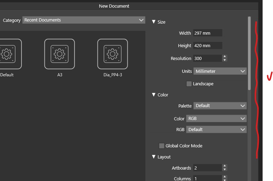The image size is (273, 181).
Task: Open the Units Millimeter dropdown
Action: 220,71
